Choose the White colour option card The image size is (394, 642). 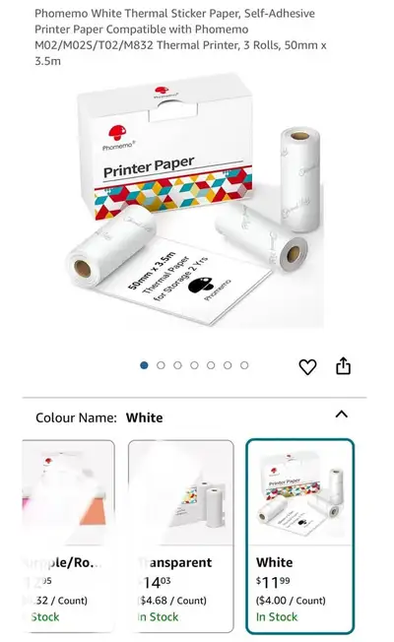point(299,536)
